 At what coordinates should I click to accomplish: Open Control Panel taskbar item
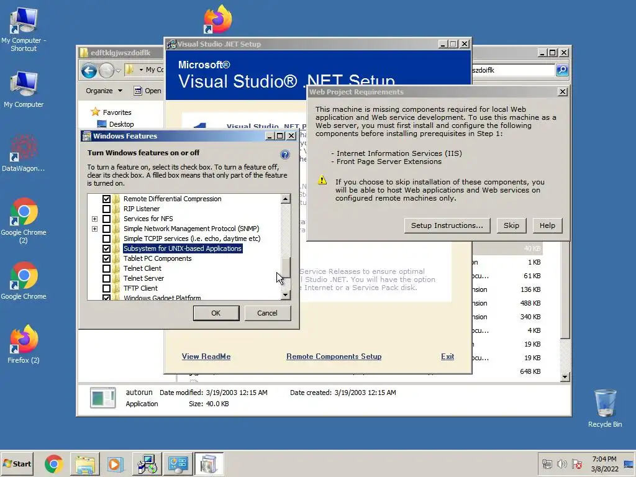coord(178,463)
